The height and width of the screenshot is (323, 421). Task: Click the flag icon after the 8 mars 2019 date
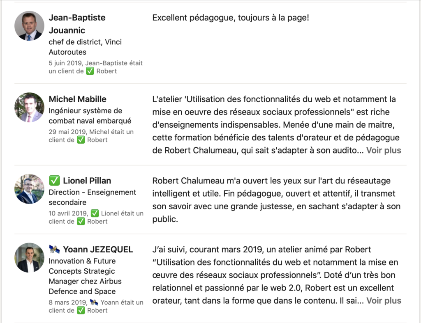coord(94,302)
